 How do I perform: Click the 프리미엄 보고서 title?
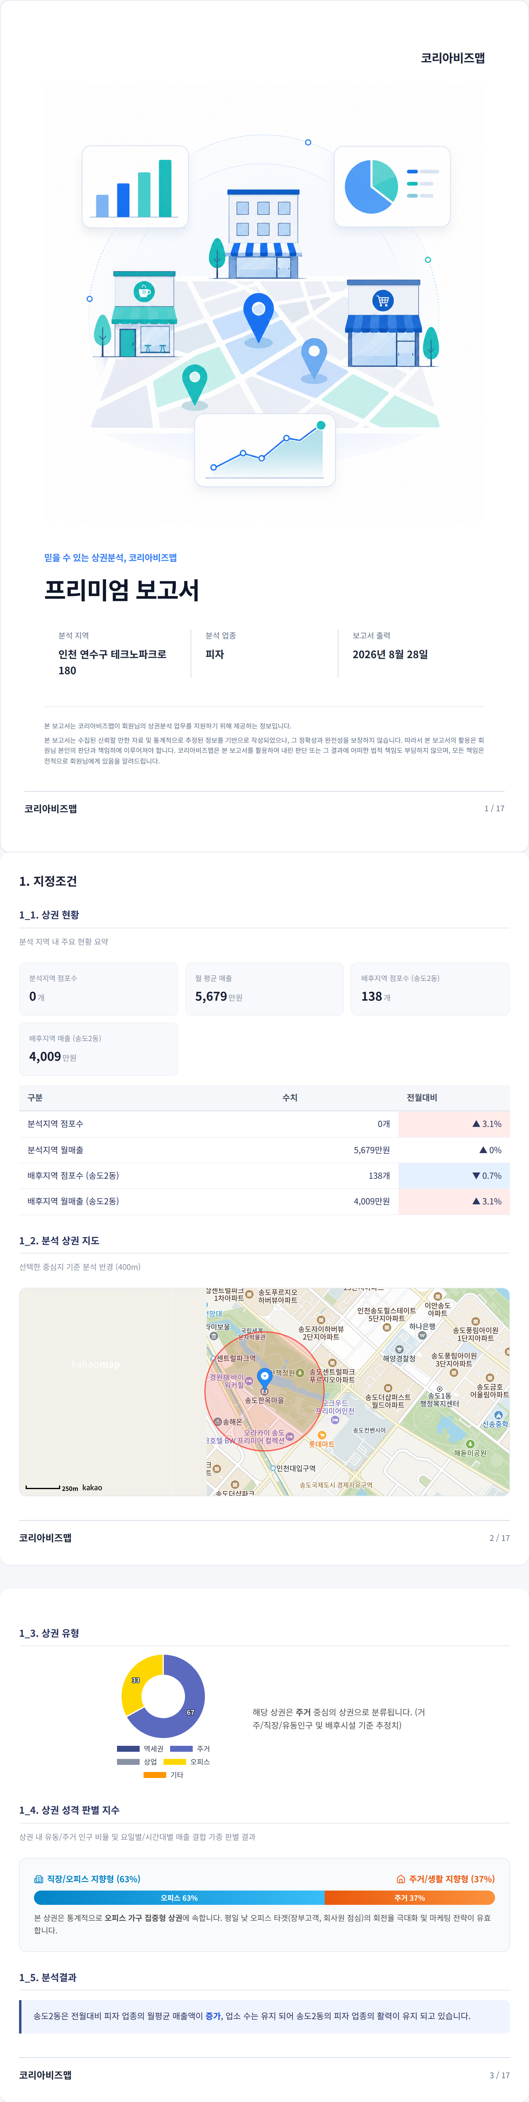coord(122,590)
